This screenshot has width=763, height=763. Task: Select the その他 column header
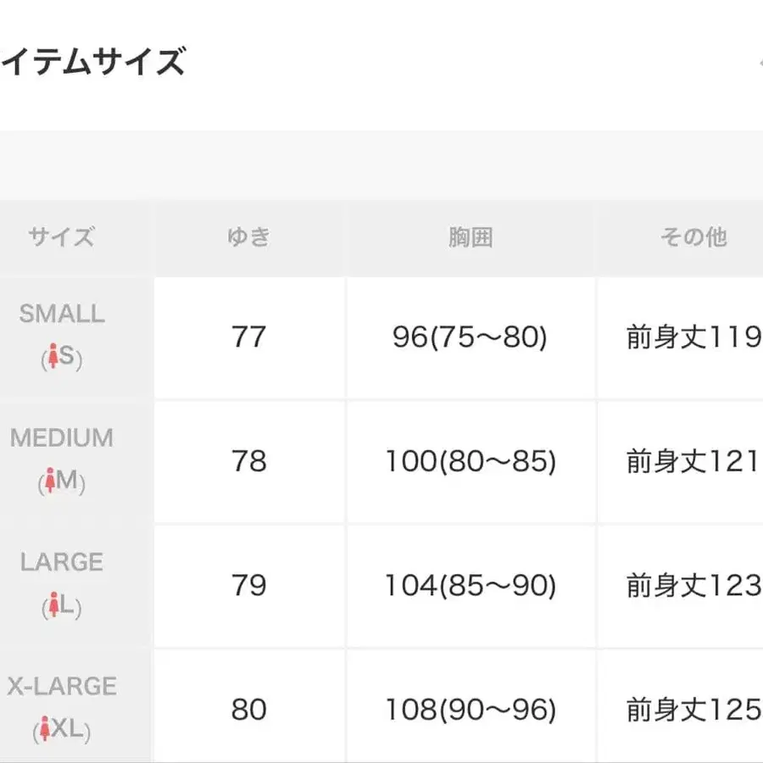pos(693,237)
